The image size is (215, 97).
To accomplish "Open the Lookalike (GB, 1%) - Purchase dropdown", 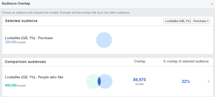I will click(187, 21).
